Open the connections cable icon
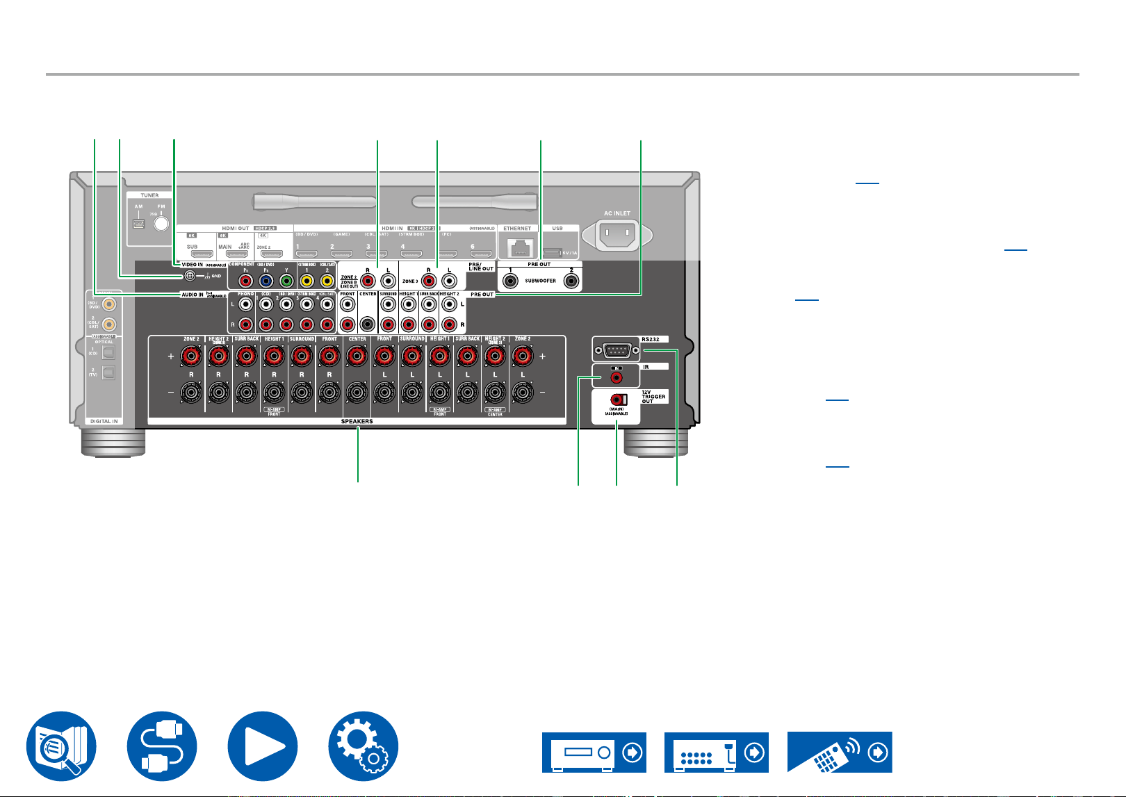This screenshot has height=797, width=1126. tap(162, 746)
